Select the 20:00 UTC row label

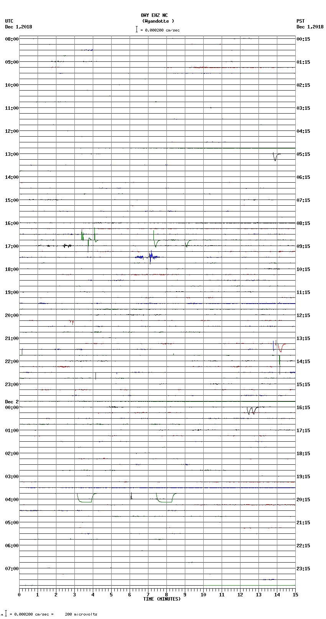pyautogui.click(x=12, y=315)
